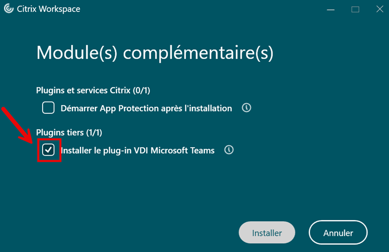Click the Module(s) complémentaire(s) page title

[x=155, y=52]
